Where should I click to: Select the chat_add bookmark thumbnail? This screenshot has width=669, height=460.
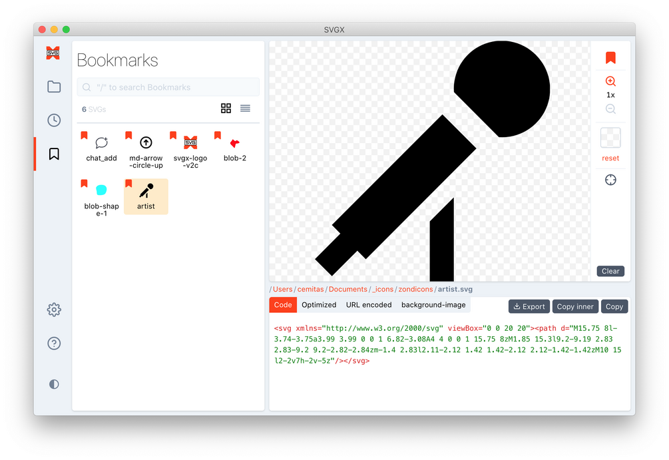pos(102,148)
